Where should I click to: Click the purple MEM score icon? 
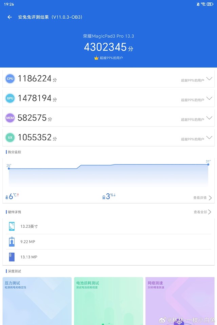point(10,118)
